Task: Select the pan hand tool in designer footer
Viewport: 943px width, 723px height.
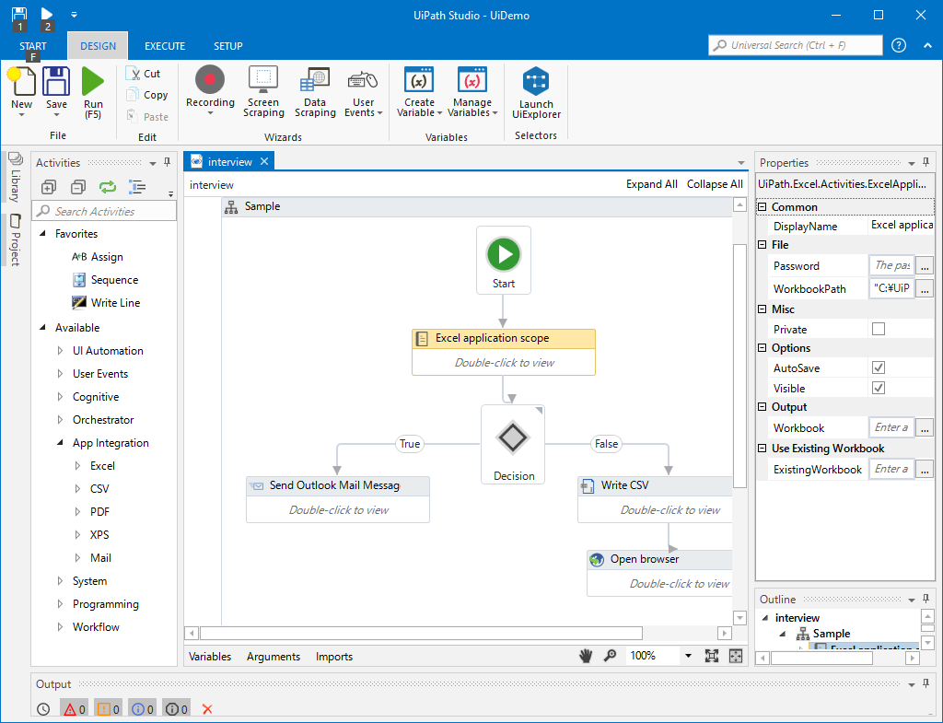Action: [585, 656]
